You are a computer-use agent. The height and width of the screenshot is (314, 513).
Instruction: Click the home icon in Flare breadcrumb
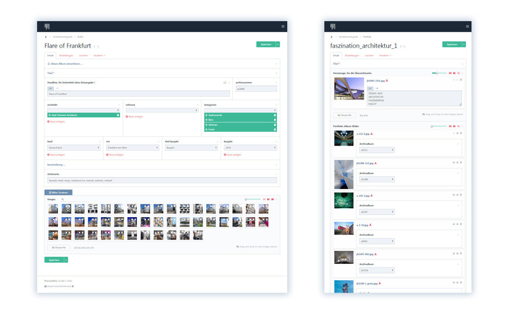[46, 37]
